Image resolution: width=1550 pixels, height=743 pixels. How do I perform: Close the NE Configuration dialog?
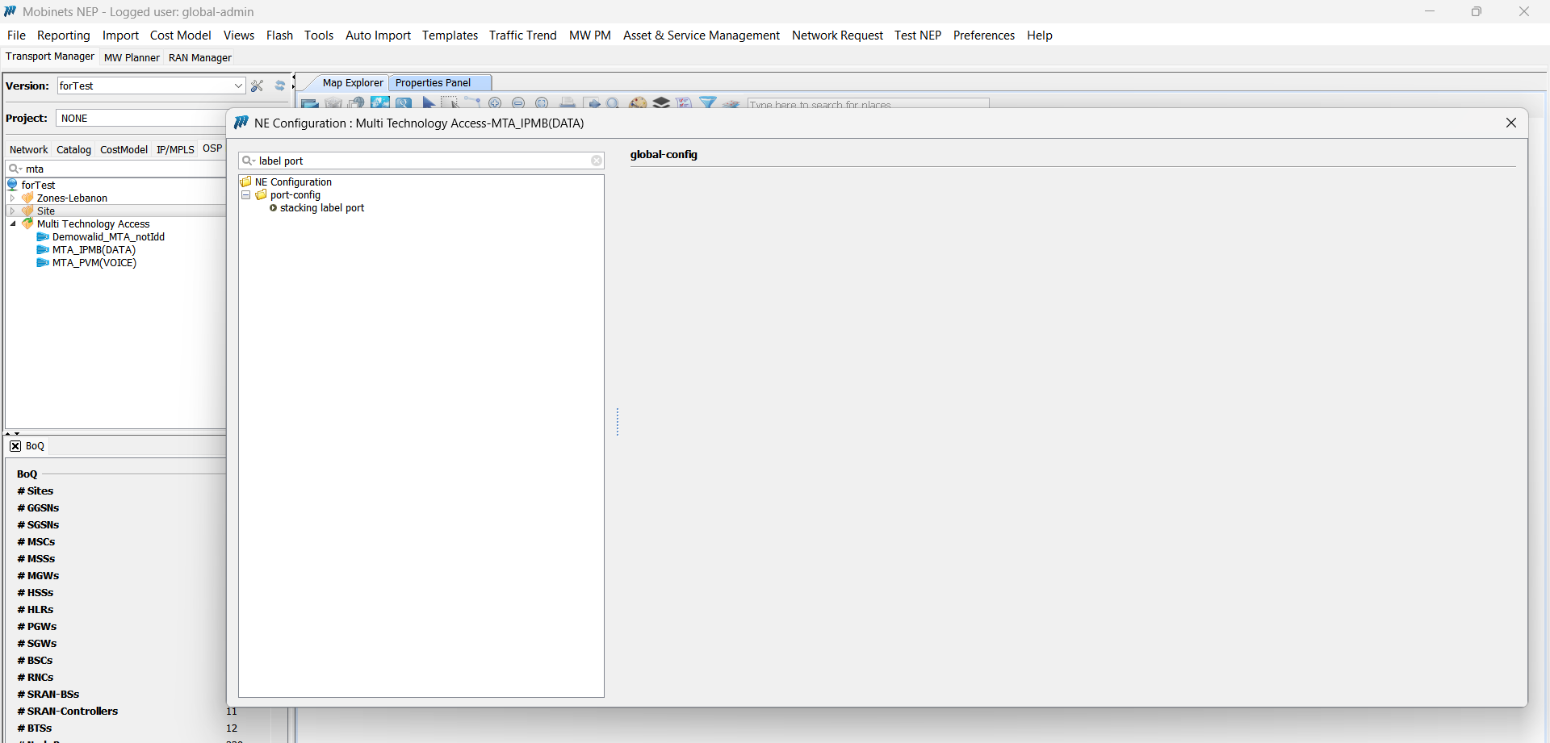(1510, 123)
